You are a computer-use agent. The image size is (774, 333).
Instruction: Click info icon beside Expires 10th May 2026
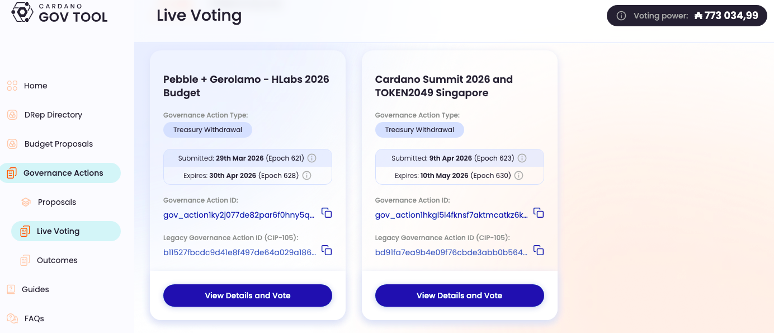518,176
